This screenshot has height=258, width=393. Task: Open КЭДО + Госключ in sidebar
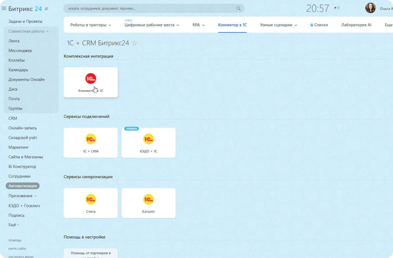point(24,206)
